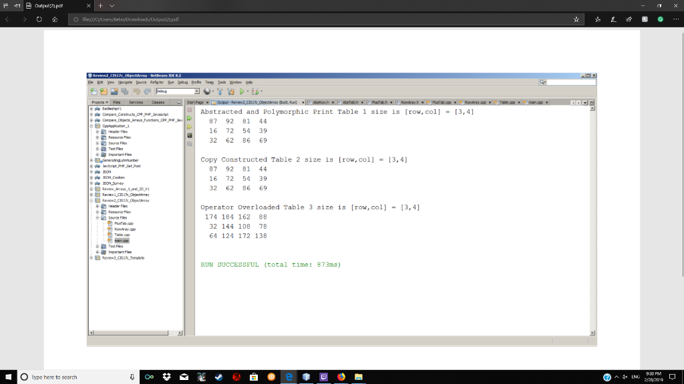
Task: Run the project with the green arrow
Action: (242, 91)
